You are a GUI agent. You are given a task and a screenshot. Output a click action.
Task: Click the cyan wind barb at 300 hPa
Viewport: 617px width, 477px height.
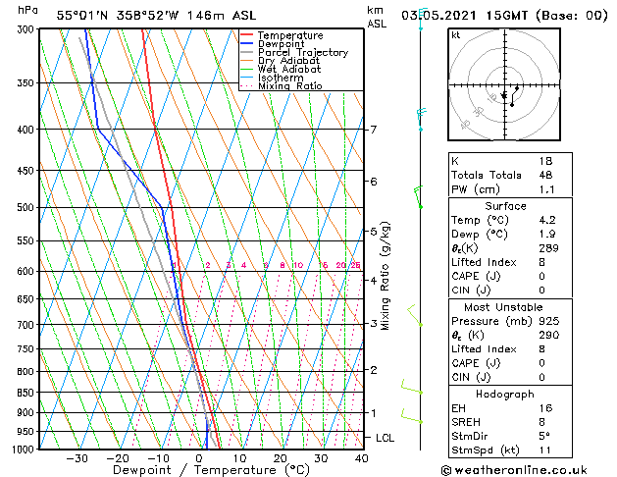click(421, 19)
